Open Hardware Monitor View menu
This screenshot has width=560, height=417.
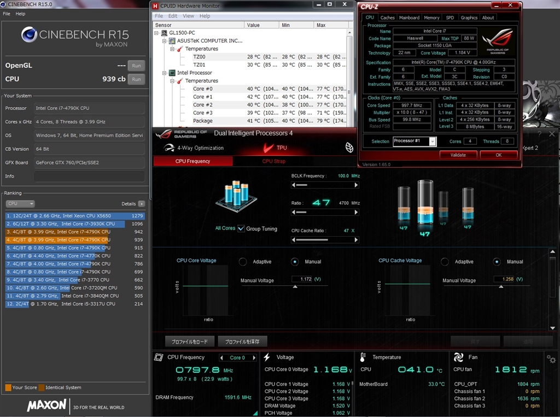[188, 16]
